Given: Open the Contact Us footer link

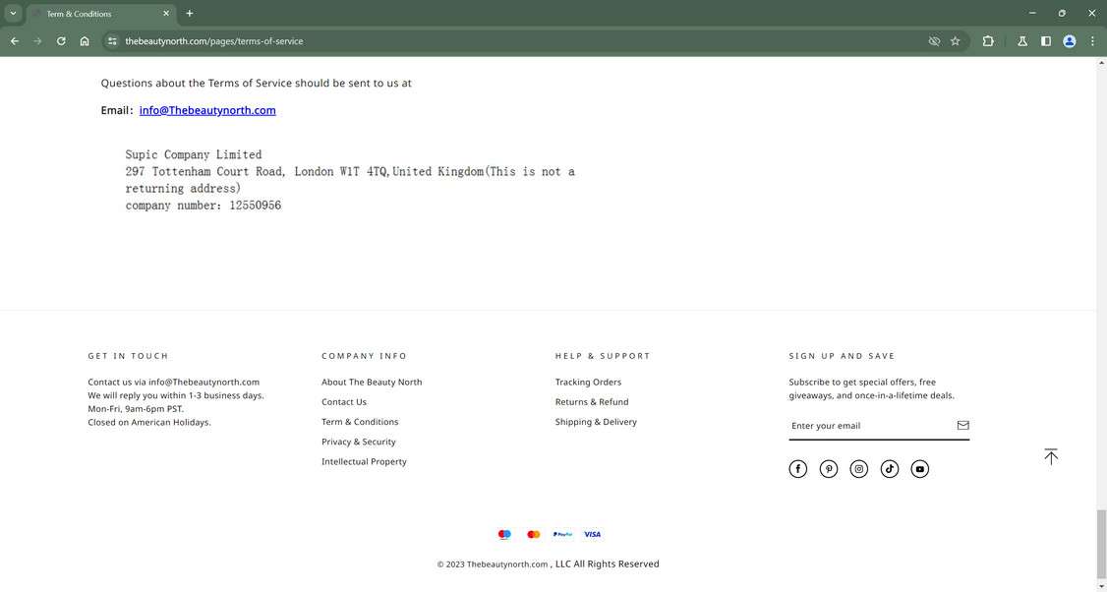Looking at the screenshot, I should 344,402.
